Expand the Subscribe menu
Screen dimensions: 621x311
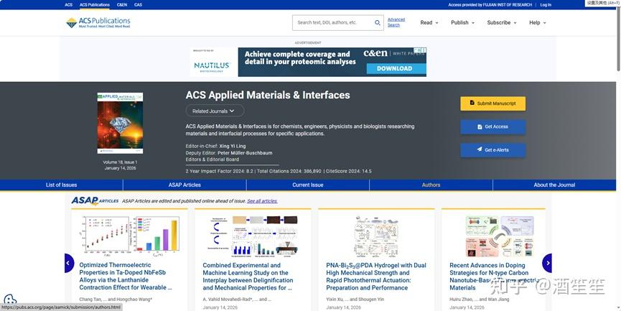click(502, 22)
